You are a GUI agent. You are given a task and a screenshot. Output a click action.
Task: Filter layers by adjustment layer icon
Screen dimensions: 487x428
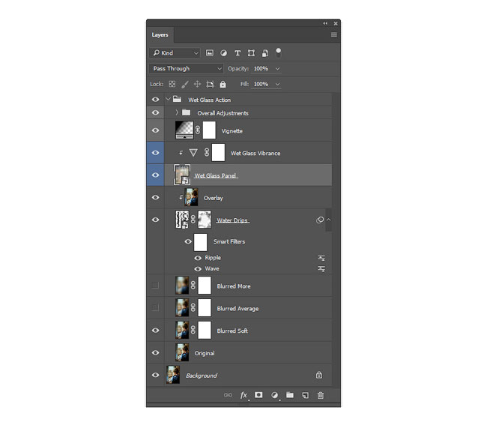(223, 53)
